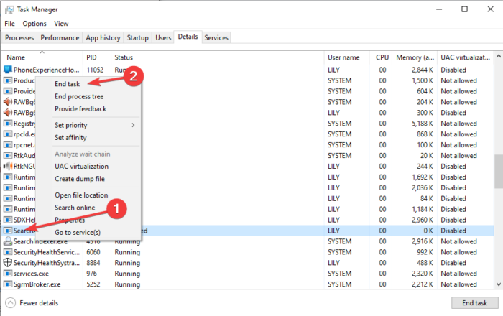Click the End task button at bottom right
Viewport: 503px width, 316px height.
[475, 302]
